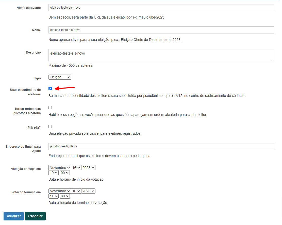This screenshot has height=225, width=282.
Task: Open end month dropdown in Votação termina em
Action: [59, 191]
